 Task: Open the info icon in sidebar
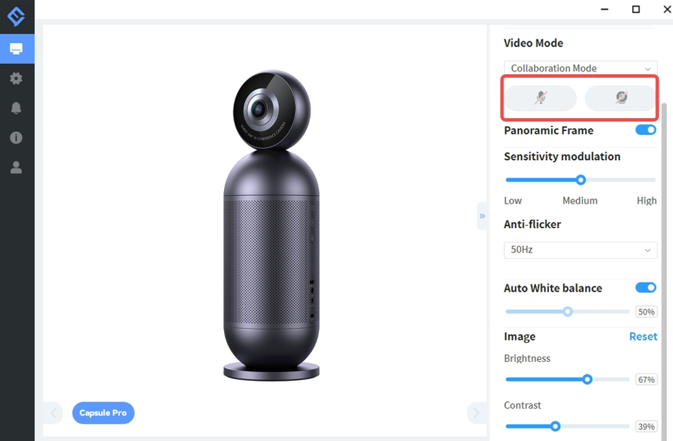pyautogui.click(x=16, y=138)
